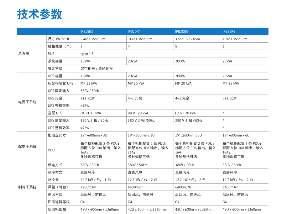Image resolution: width=282 pixels, height=214 pixels.
Task: Click the 制冷子系统 section label
Action: click(x=27, y=187)
